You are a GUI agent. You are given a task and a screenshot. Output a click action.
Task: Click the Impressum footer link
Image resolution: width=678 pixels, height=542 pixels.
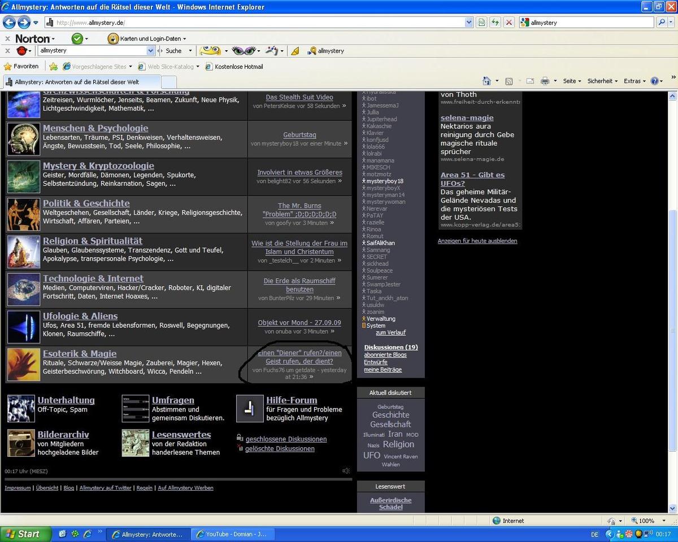[18, 488]
